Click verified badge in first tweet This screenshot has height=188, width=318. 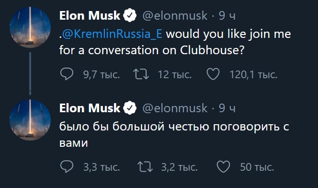coord(130,15)
